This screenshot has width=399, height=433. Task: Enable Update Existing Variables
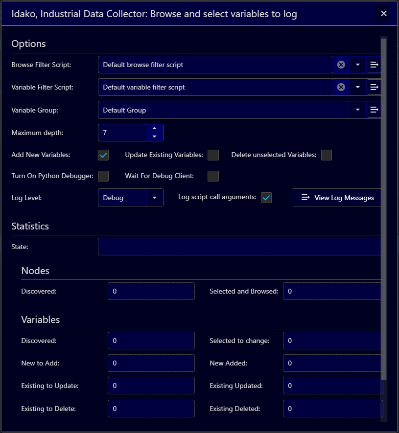click(213, 155)
